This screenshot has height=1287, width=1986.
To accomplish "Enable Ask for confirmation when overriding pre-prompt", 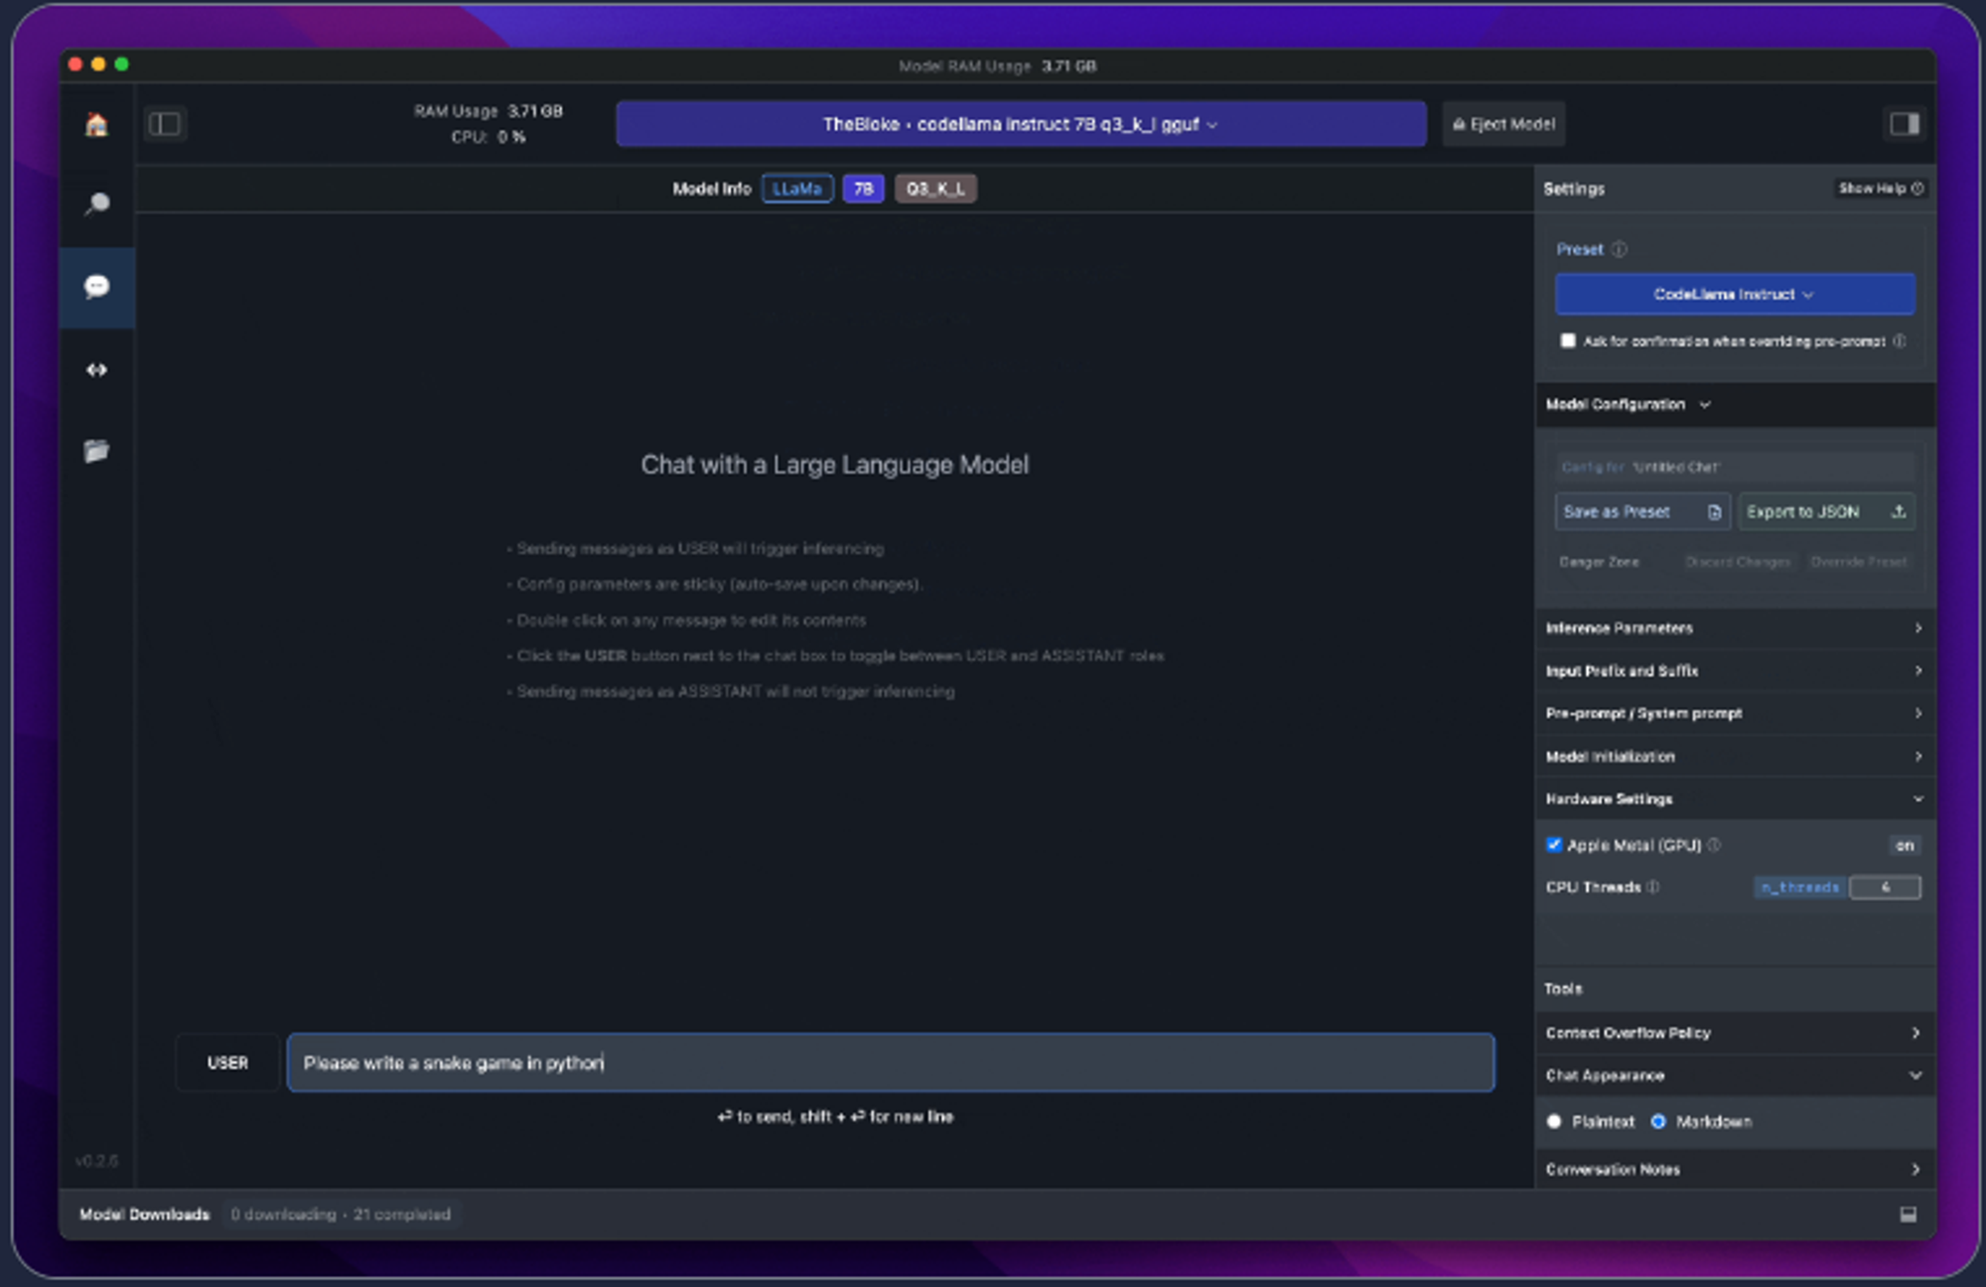I will (x=1568, y=341).
